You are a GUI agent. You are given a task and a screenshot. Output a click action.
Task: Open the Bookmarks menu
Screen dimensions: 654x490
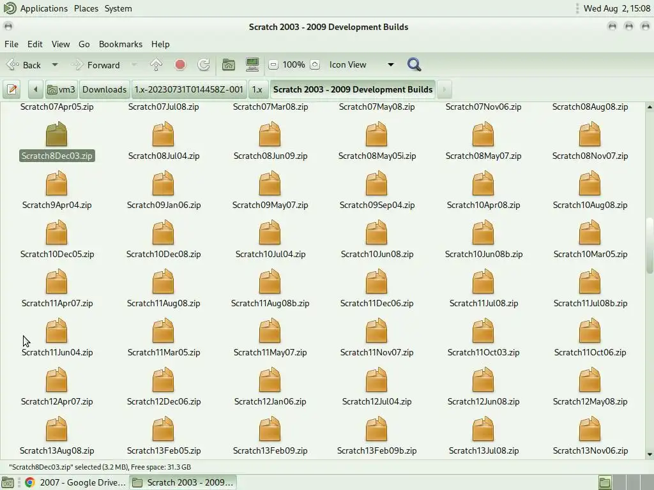pyautogui.click(x=121, y=44)
